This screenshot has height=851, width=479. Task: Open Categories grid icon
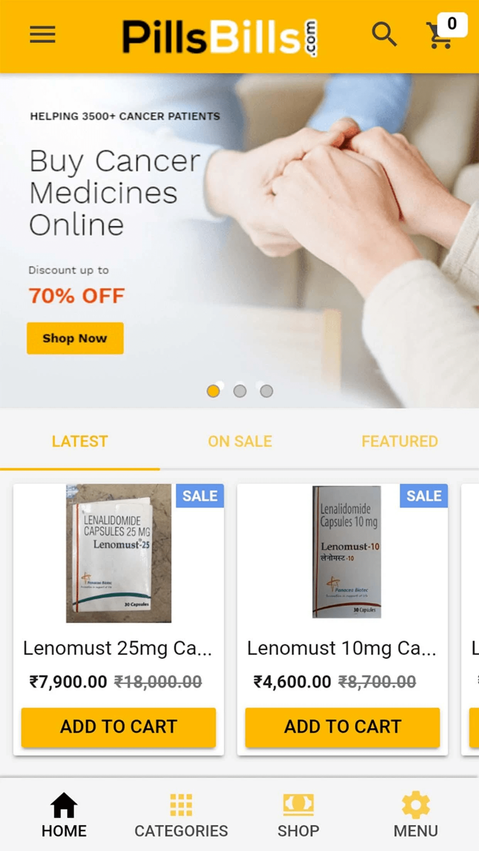click(181, 805)
